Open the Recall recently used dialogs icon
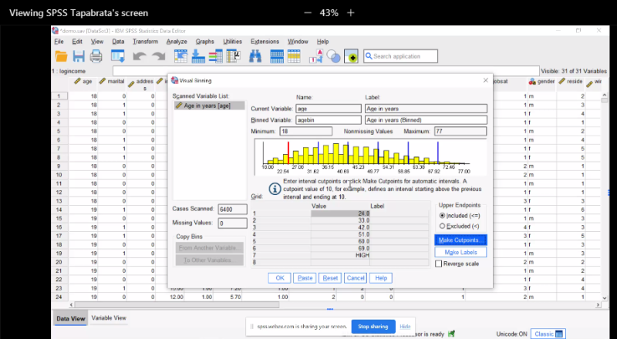The image size is (617, 339). (x=118, y=56)
